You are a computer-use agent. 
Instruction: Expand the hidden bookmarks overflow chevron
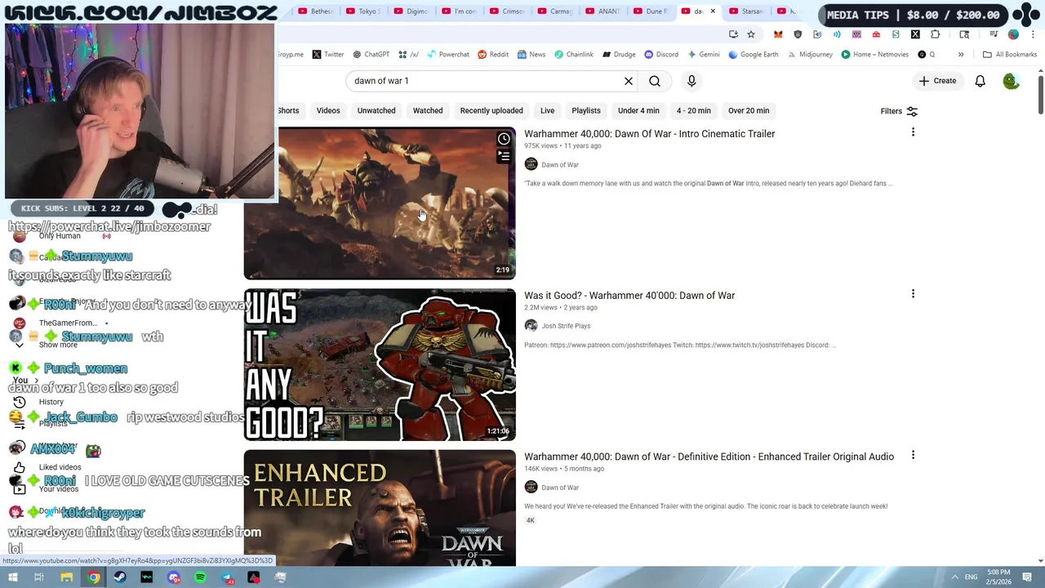(961, 55)
